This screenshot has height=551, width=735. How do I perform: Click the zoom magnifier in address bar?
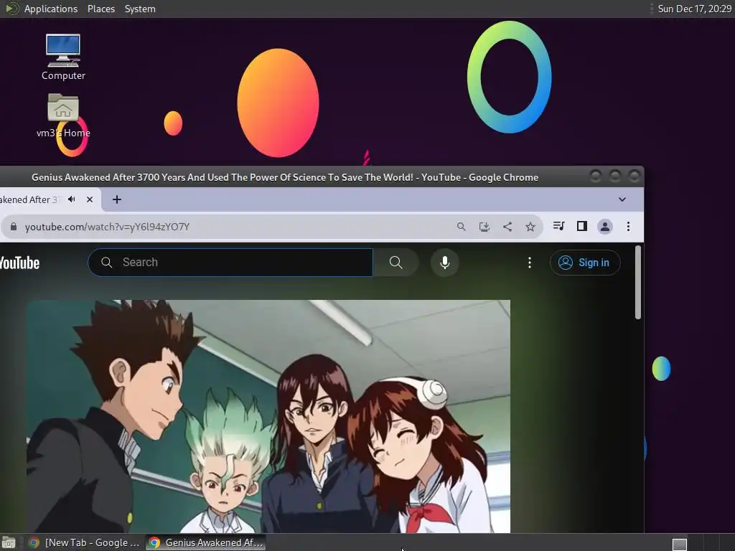tap(462, 227)
